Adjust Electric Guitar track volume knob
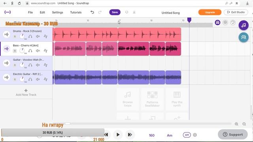 point(22,79)
